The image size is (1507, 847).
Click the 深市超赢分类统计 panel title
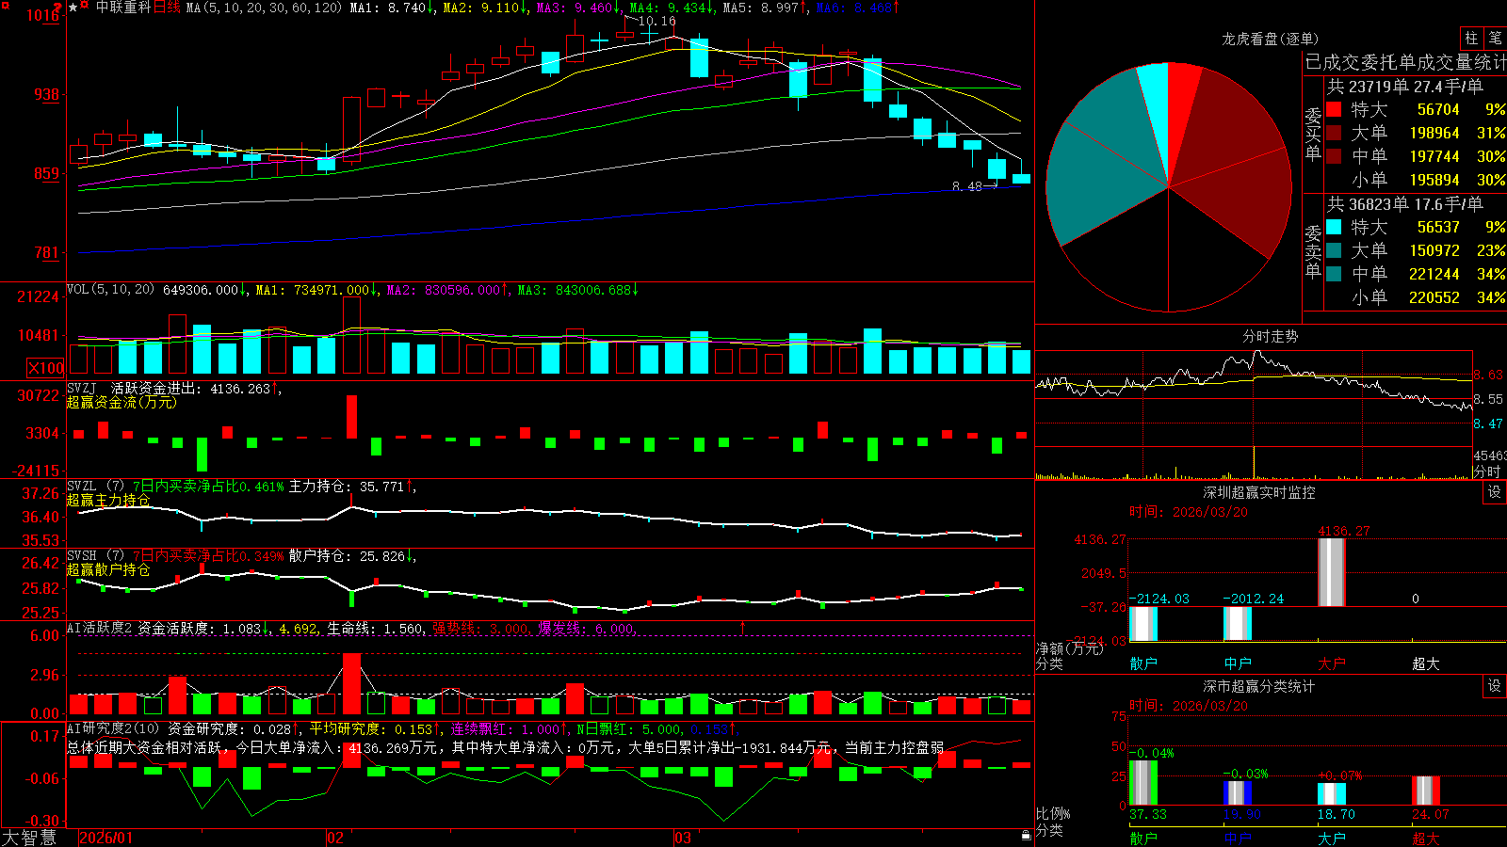point(1258,686)
